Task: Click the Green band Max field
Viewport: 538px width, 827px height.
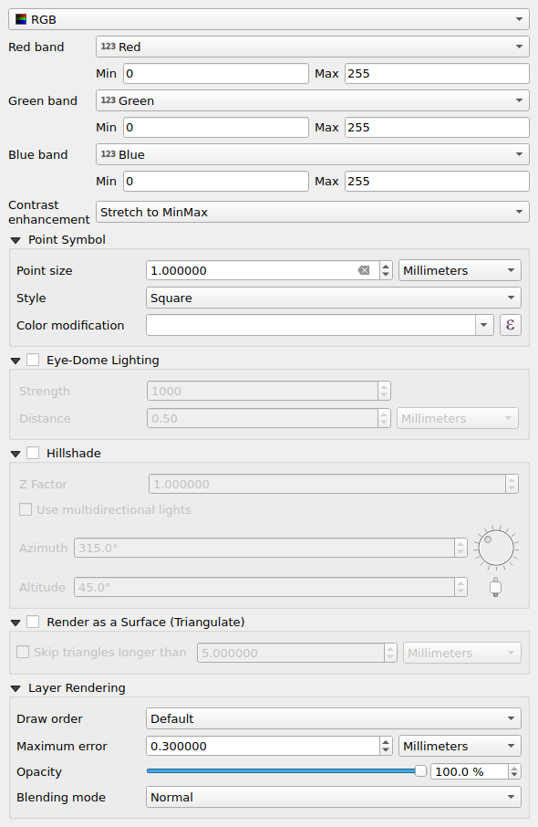Action: click(x=437, y=128)
